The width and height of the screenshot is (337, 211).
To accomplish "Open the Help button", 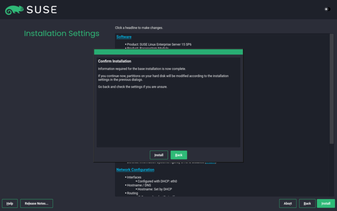I will [x=10, y=203].
